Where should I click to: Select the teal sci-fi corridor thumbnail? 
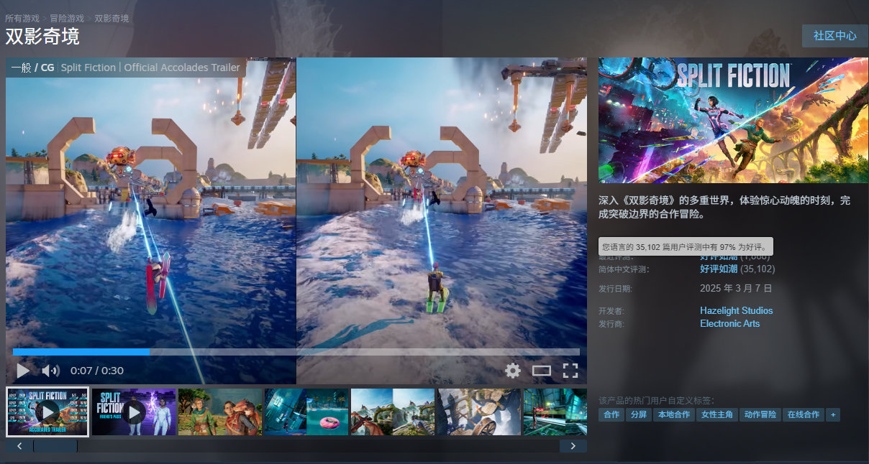(x=555, y=412)
